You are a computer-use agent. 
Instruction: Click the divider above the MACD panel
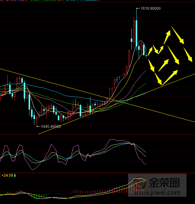tap(97, 172)
